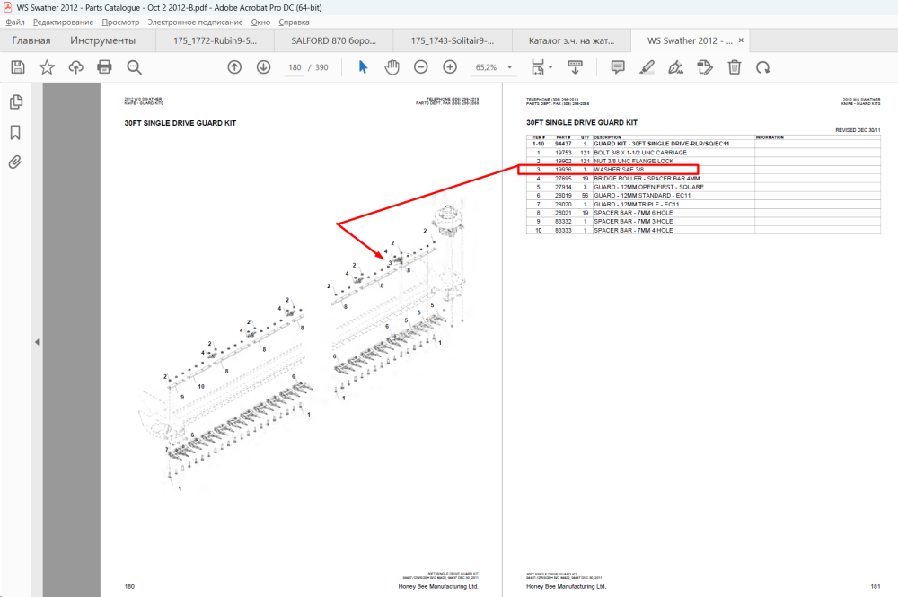Switch to the Инструменты tab
Image resolution: width=898 pixels, height=597 pixels.
(103, 40)
